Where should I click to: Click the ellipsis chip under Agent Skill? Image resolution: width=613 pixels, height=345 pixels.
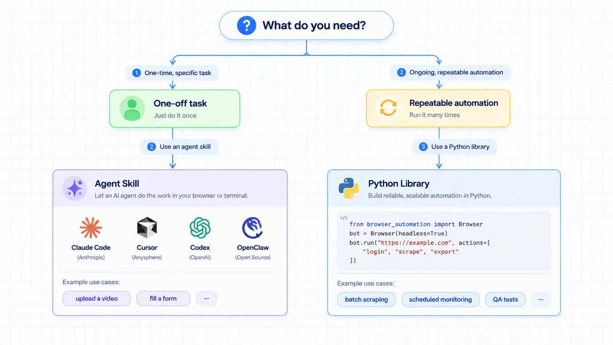207,299
